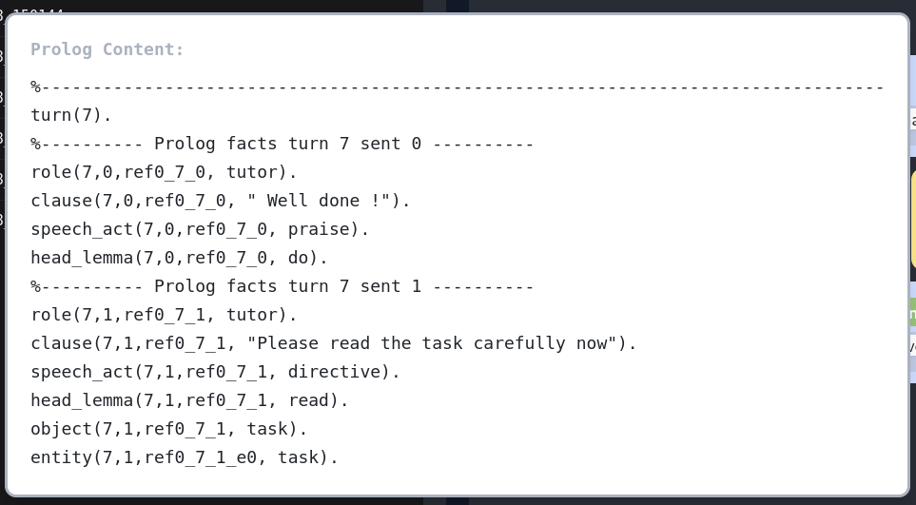Click the head_lemma line with "do"
This screenshot has width=916, height=505.
click(x=179, y=259)
